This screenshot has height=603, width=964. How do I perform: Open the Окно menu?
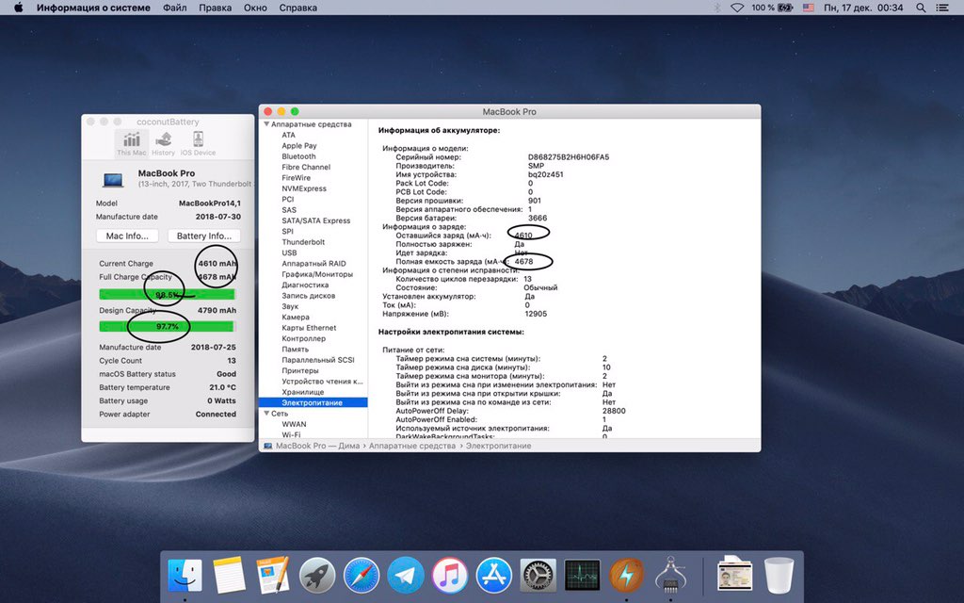(x=255, y=8)
